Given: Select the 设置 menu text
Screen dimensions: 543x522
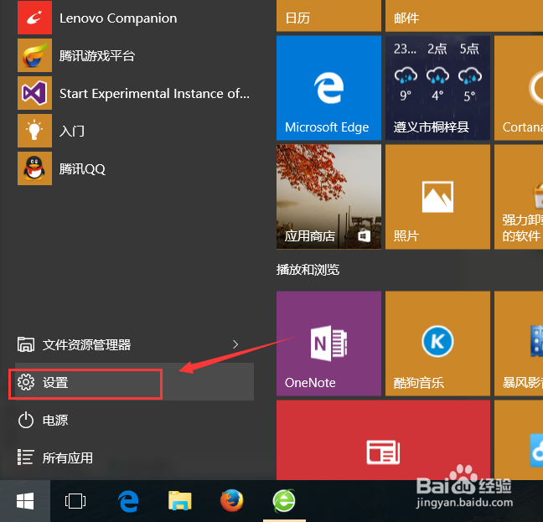Looking at the screenshot, I should point(55,383).
